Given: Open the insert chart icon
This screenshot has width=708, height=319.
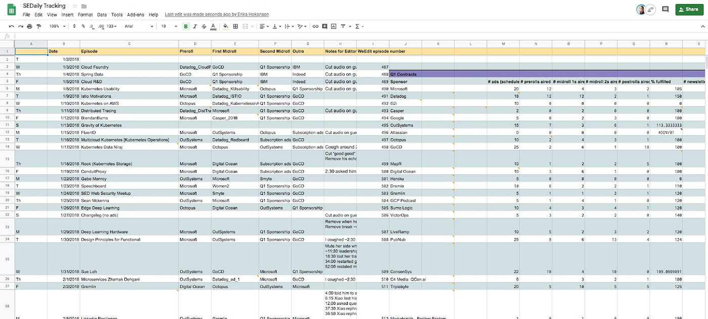Looking at the screenshot, I should [x=333, y=26].
